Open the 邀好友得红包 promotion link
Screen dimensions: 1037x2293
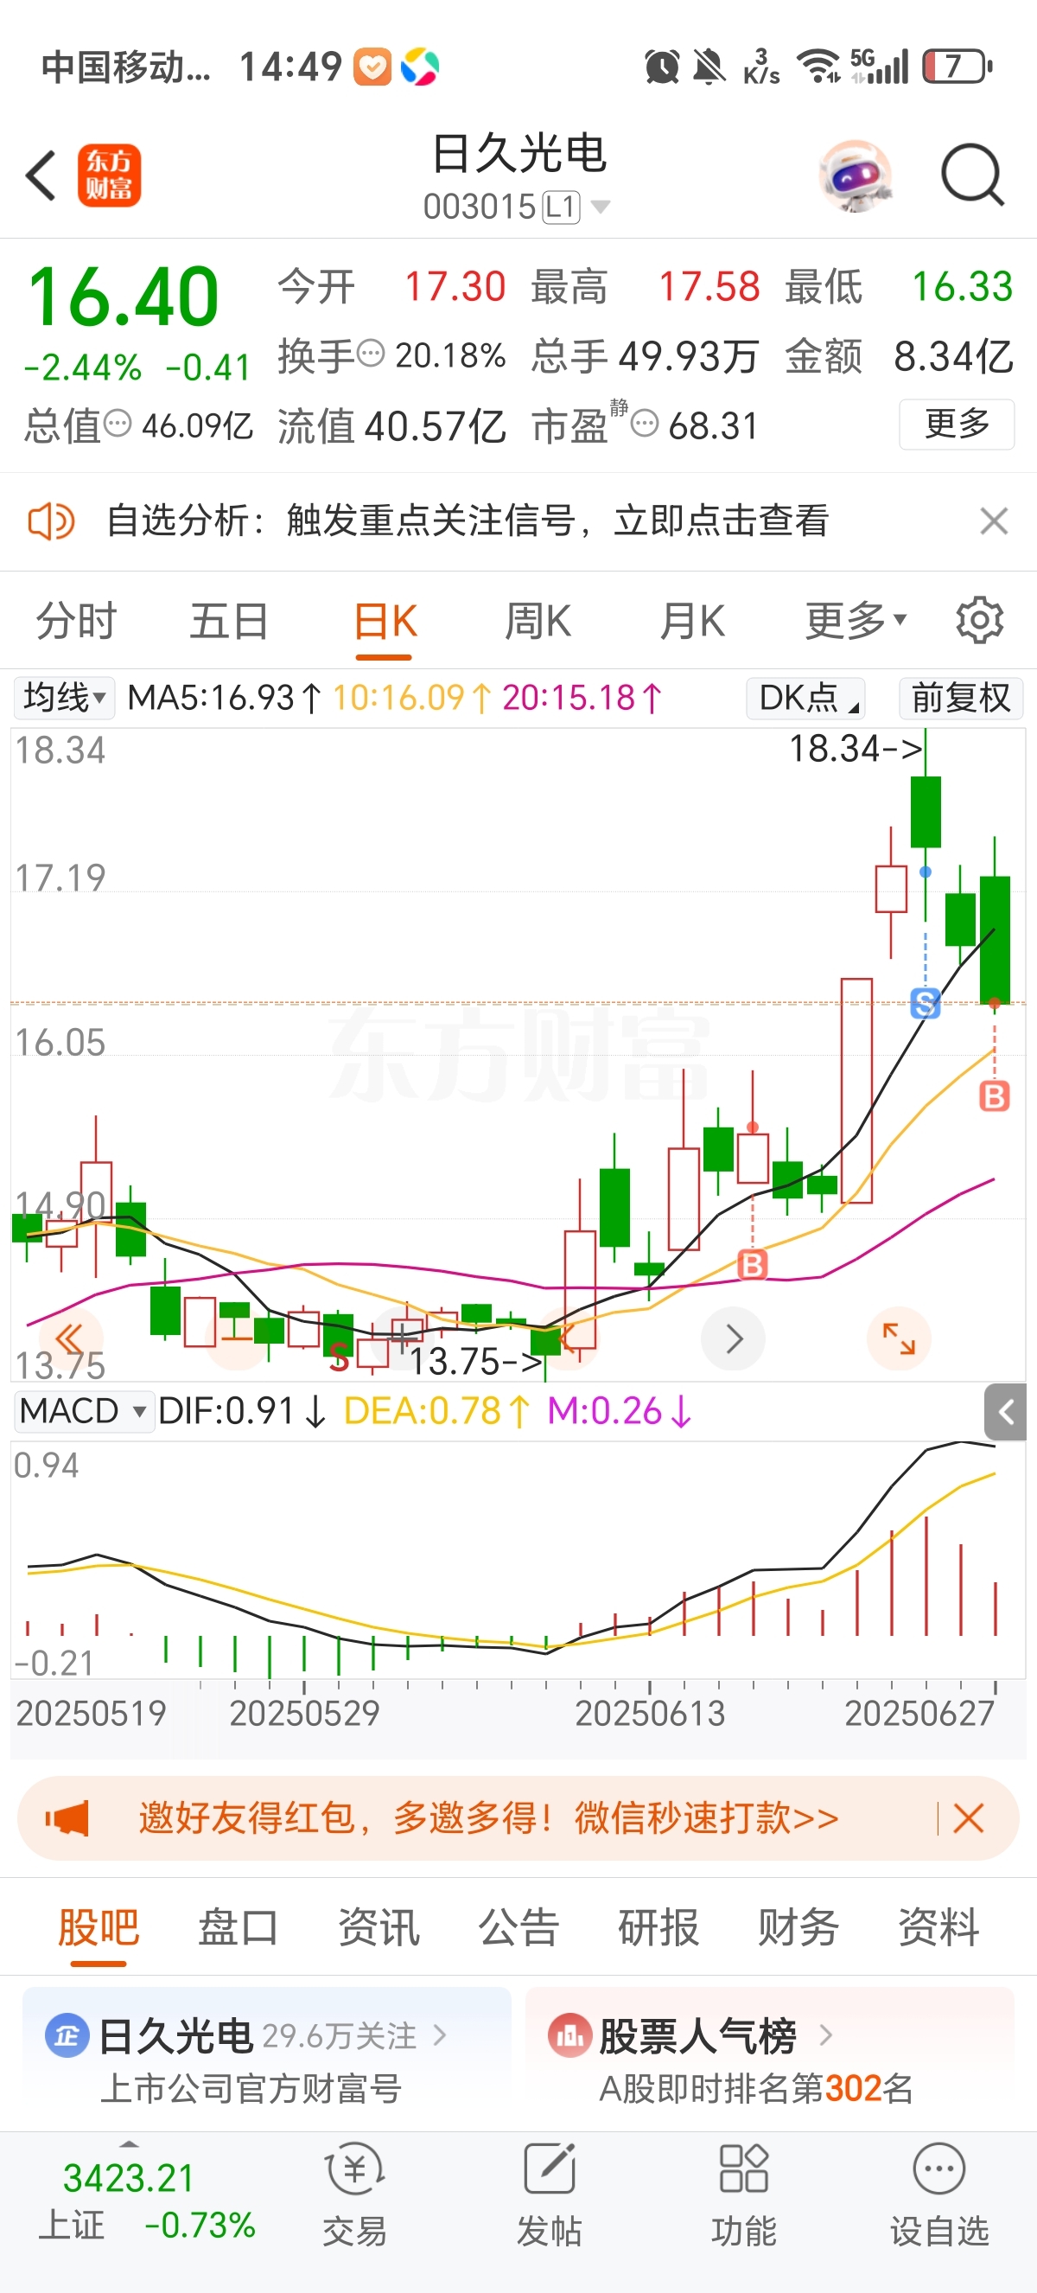tap(488, 1817)
